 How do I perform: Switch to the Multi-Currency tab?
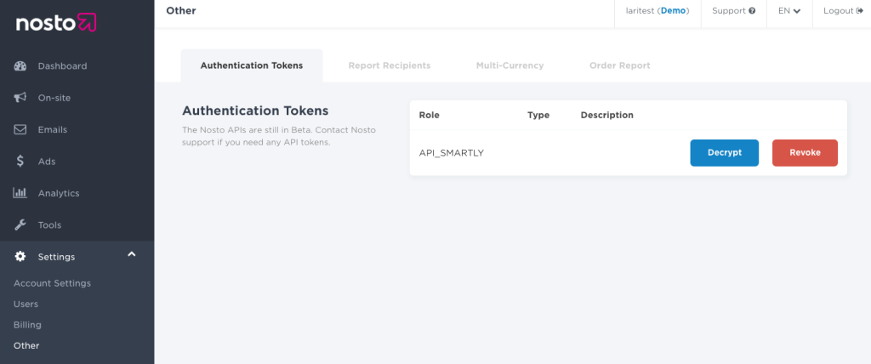pyautogui.click(x=510, y=65)
